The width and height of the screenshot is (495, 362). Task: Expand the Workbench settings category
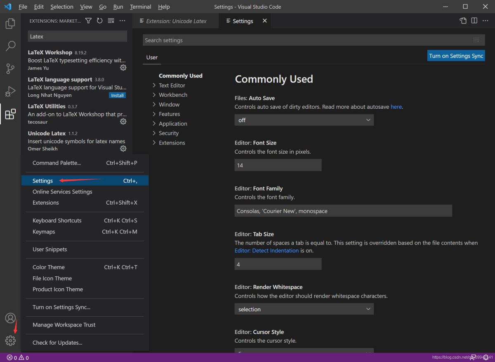[x=173, y=95]
